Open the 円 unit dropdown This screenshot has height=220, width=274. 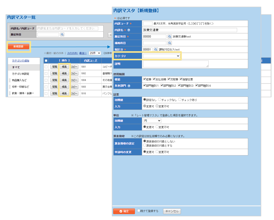[152, 121]
